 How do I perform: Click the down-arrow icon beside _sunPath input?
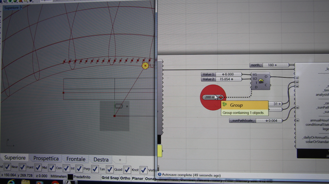(x=297, y=107)
